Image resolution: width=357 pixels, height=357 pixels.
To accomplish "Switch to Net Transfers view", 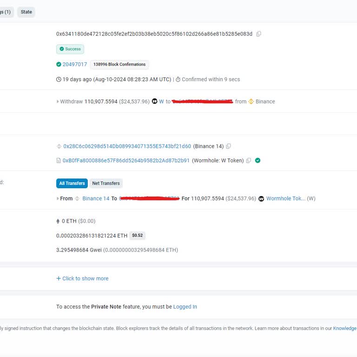I will [x=106, y=184].
